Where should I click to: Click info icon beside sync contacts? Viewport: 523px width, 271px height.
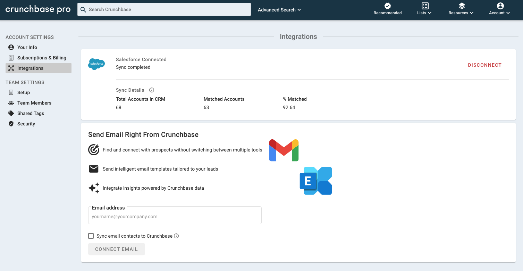tap(176, 236)
